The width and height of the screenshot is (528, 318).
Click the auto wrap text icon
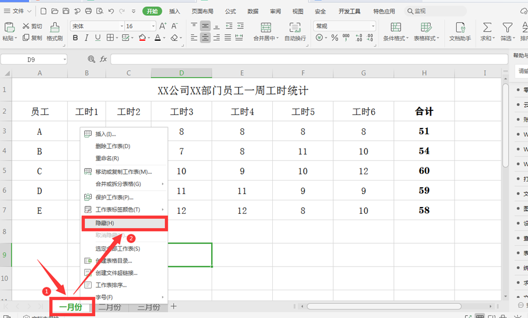(295, 28)
